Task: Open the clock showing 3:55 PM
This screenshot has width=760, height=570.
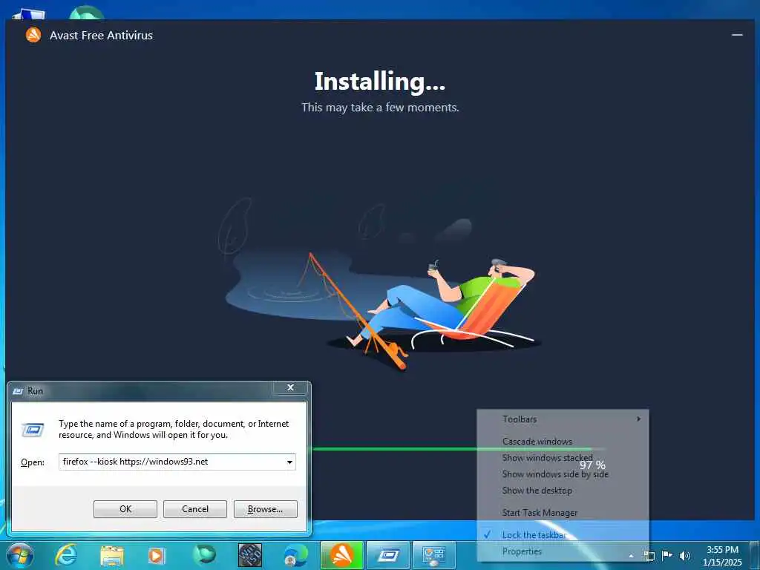Action: [x=722, y=550]
